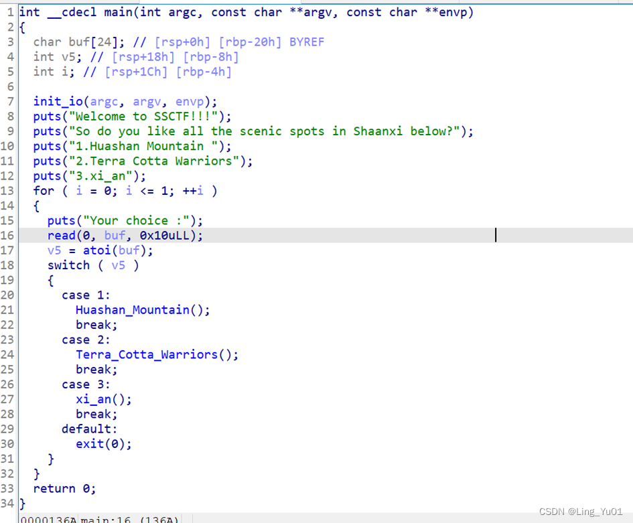The image size is (633, 523).
Task: Click the "1.Huashan Mountain " string literal
Action: coord(144,146)
